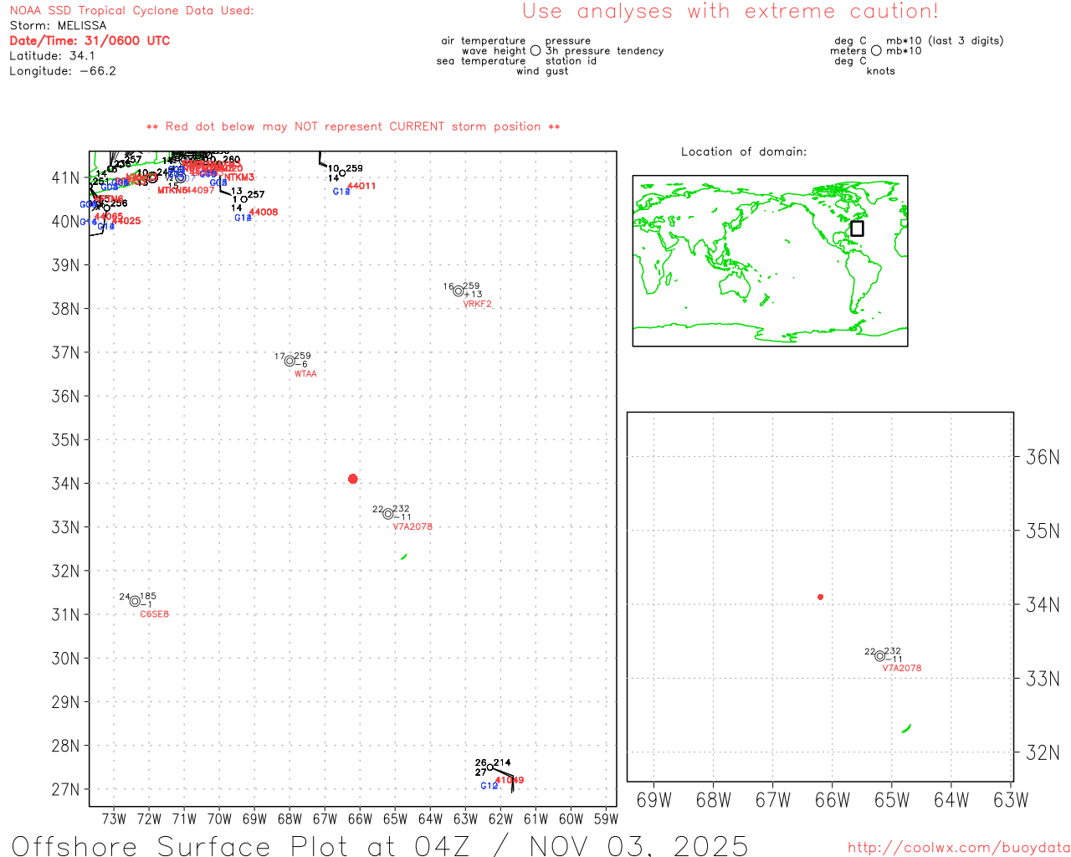This screenshot has height=857, width=1071.
Task: Select the WTAA ship station circle
Action: click(290, 361)
